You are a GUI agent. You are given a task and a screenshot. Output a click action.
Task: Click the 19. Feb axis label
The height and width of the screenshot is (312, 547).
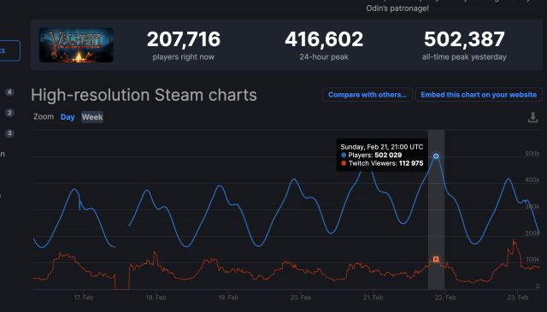(228, 297)
